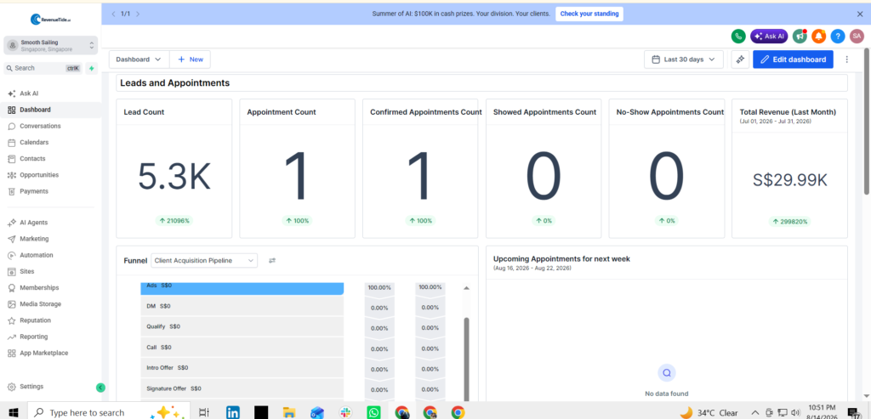The height and width of the screenshot is (419, 871).
Task: Click the Signature Offer S$0 funnel row
Action: (x=242, y=388)
